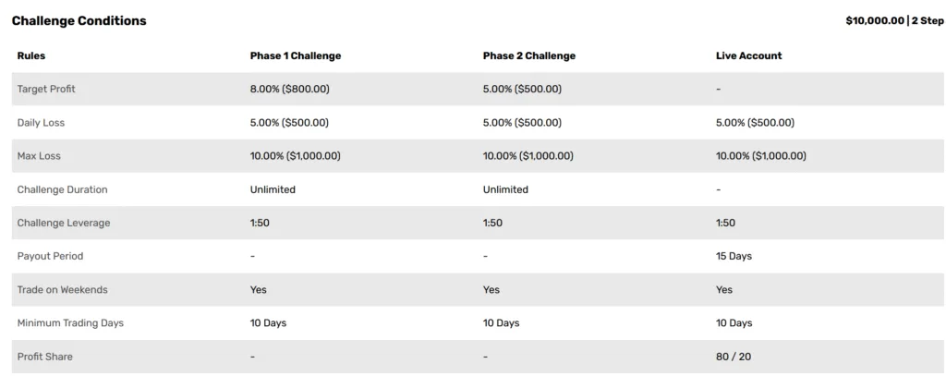Viewport: 946px width, 376px height.
Task: Click the Live Account column header
Action: [748, 55]
